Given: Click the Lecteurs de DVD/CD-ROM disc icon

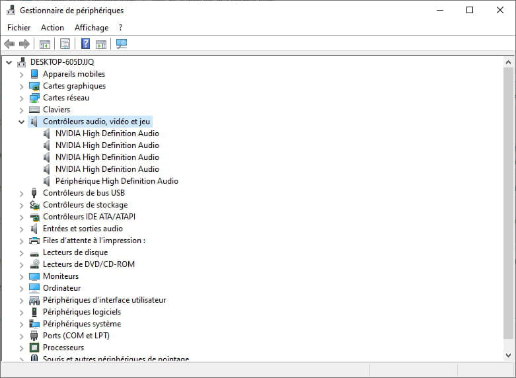Looking at the screenshot, I should click(34, 264).
